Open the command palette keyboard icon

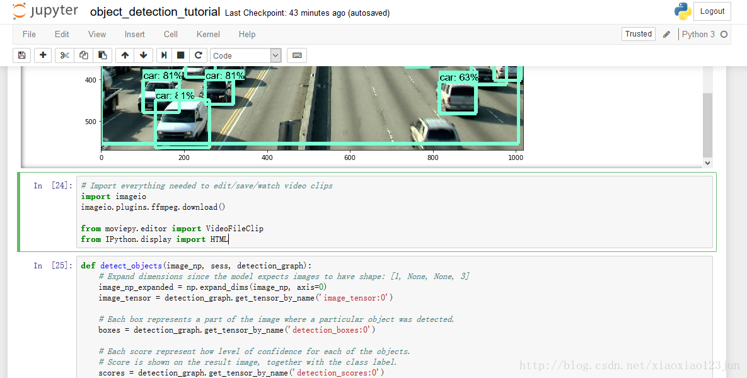pos(297,55)
